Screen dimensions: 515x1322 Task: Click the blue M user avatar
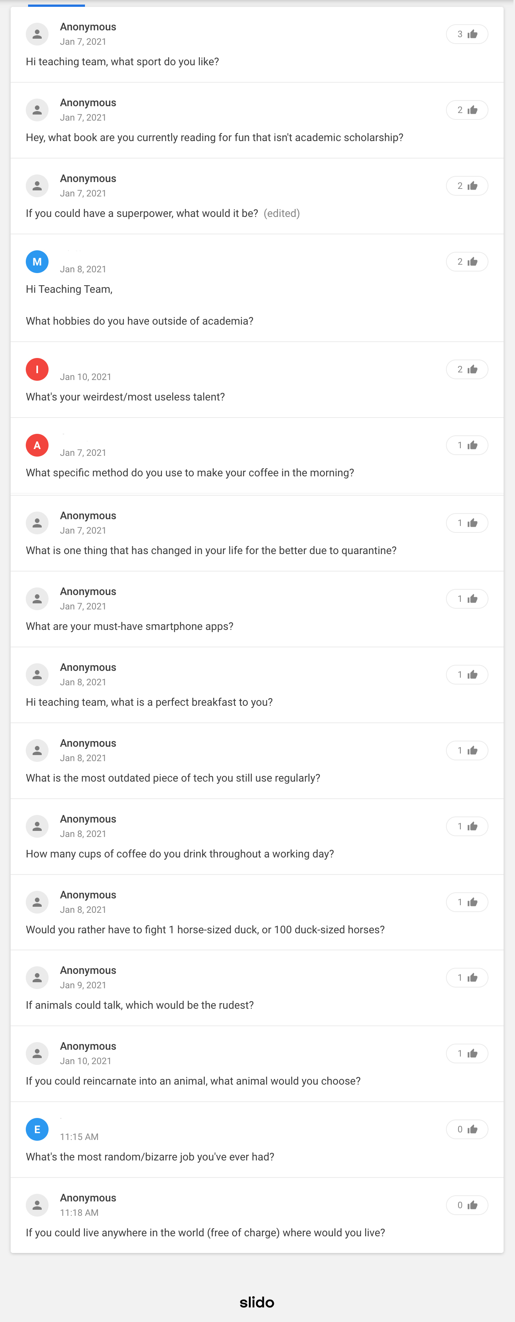[38, 262]
